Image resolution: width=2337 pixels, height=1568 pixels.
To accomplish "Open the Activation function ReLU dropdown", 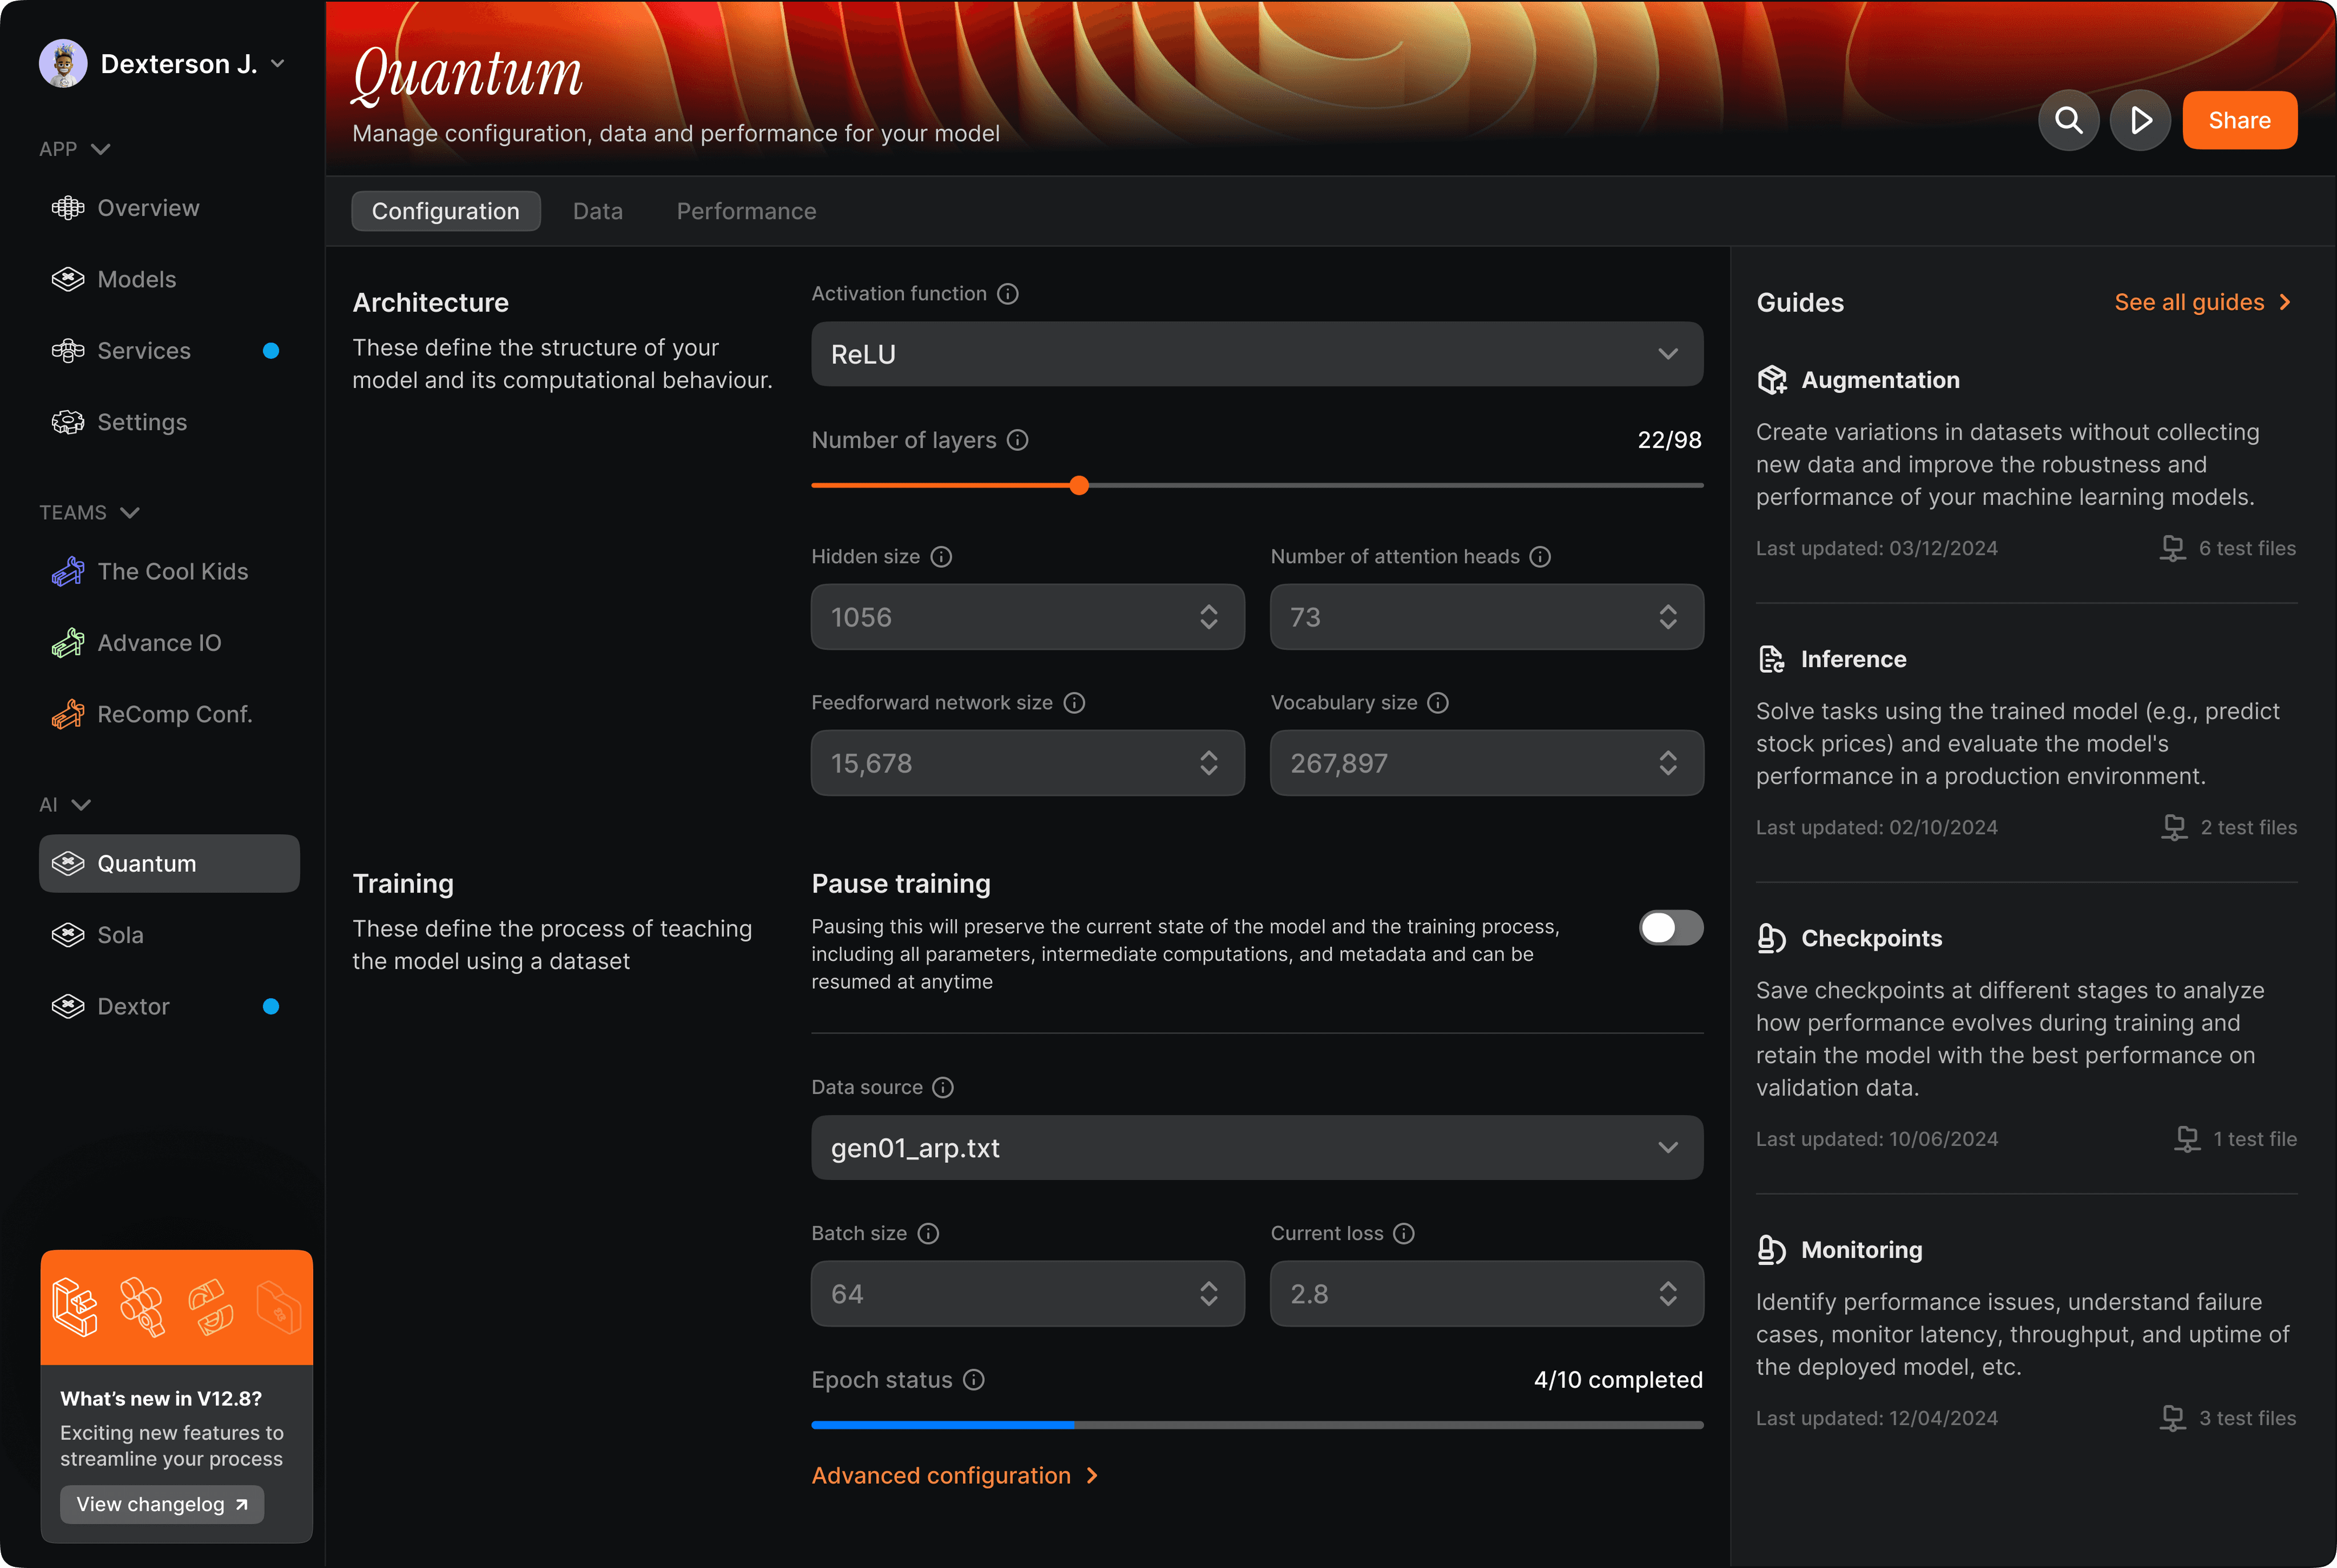I will (1256, 354).
